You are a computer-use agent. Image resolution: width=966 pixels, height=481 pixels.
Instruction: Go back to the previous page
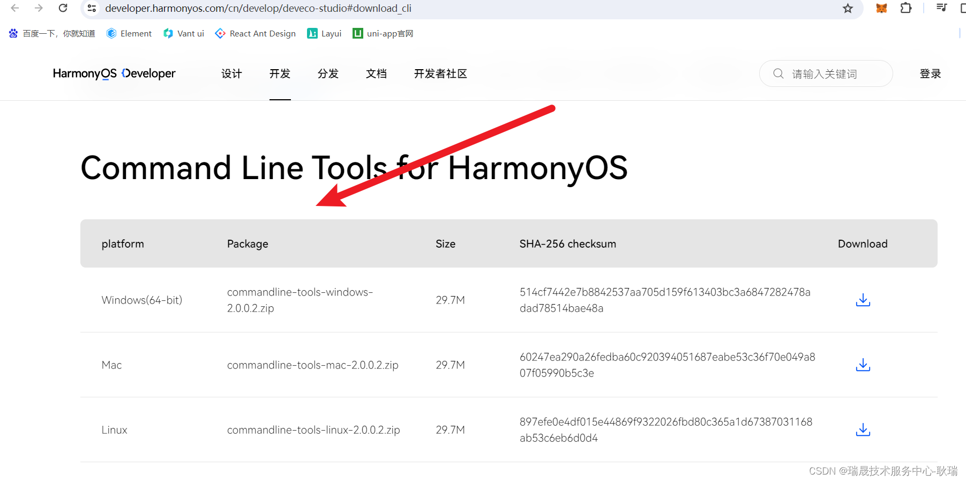[15, 8]
